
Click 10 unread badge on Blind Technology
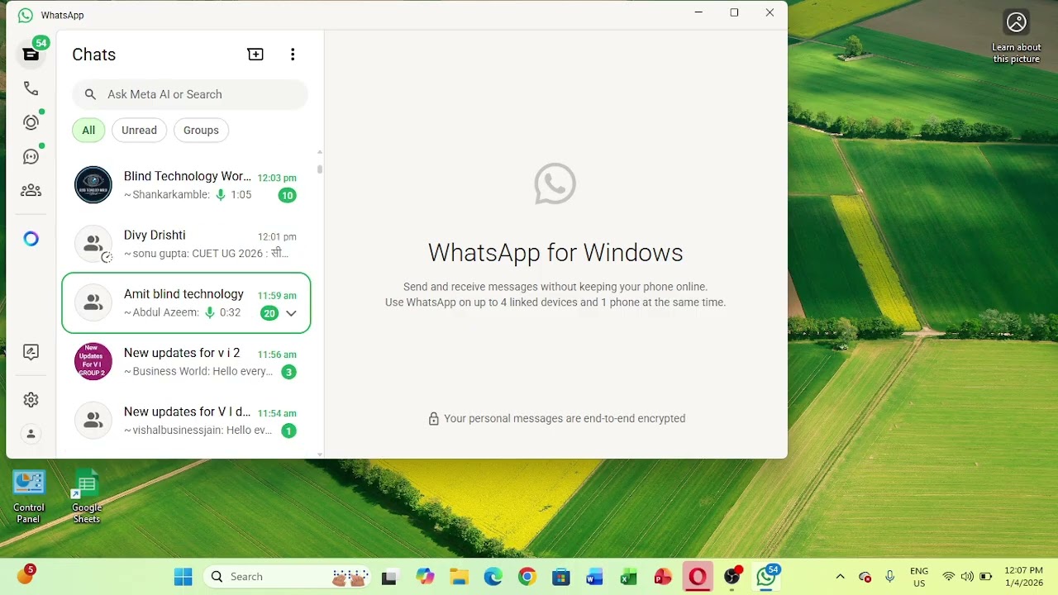click(287, 196)
